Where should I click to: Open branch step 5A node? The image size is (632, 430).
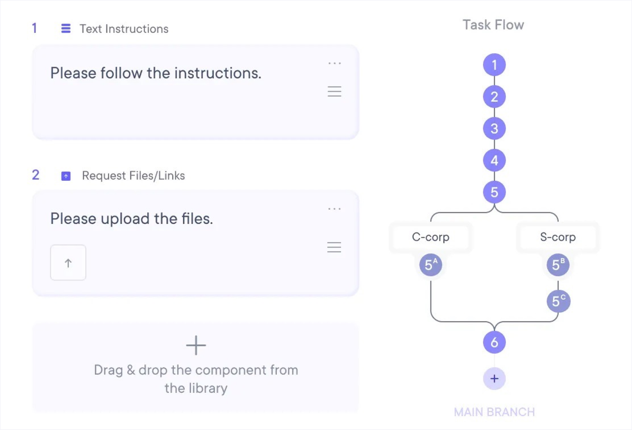pyautogui.click(x=430, y=265)
